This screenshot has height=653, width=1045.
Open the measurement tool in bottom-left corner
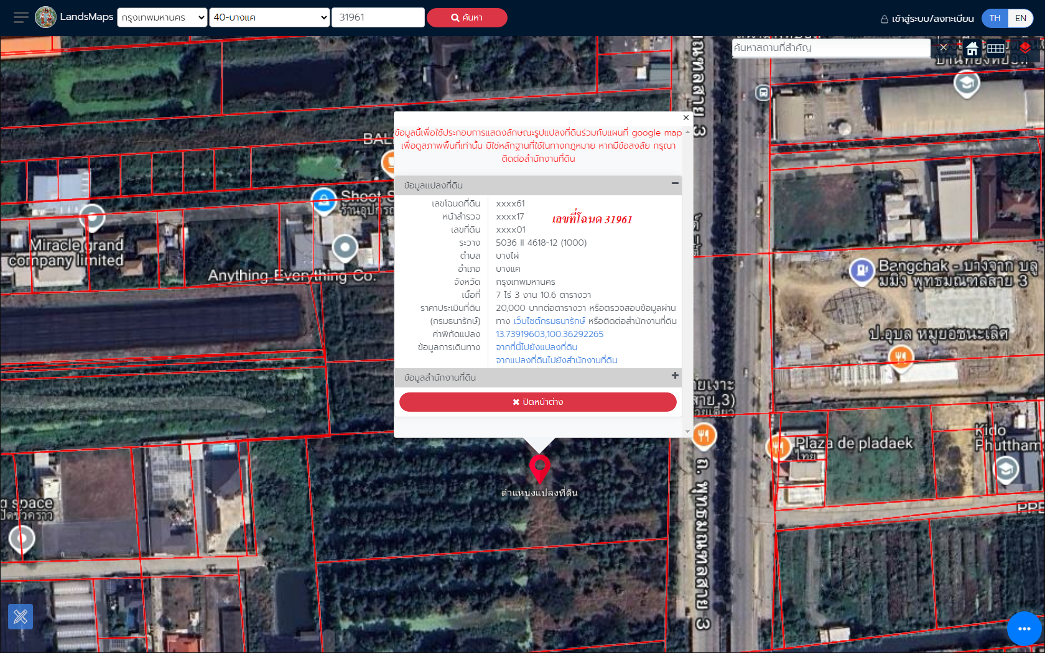click(x=21, y=616)
